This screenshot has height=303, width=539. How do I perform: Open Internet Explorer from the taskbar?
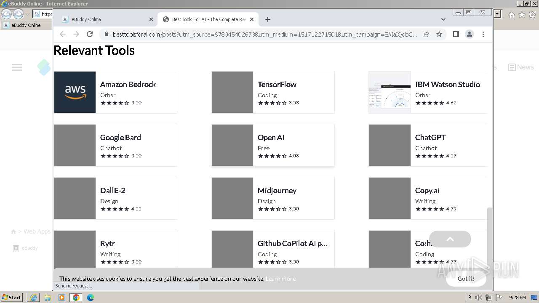(x=33, y=298)
